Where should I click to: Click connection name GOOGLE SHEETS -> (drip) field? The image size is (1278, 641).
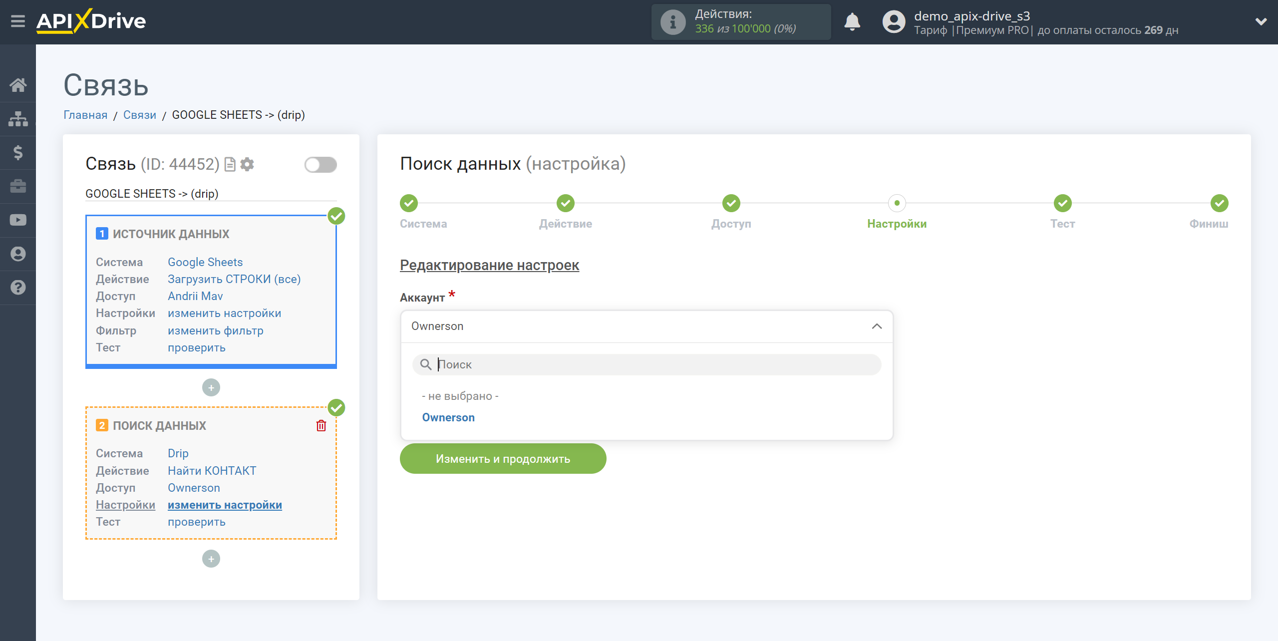coord(211,194)
